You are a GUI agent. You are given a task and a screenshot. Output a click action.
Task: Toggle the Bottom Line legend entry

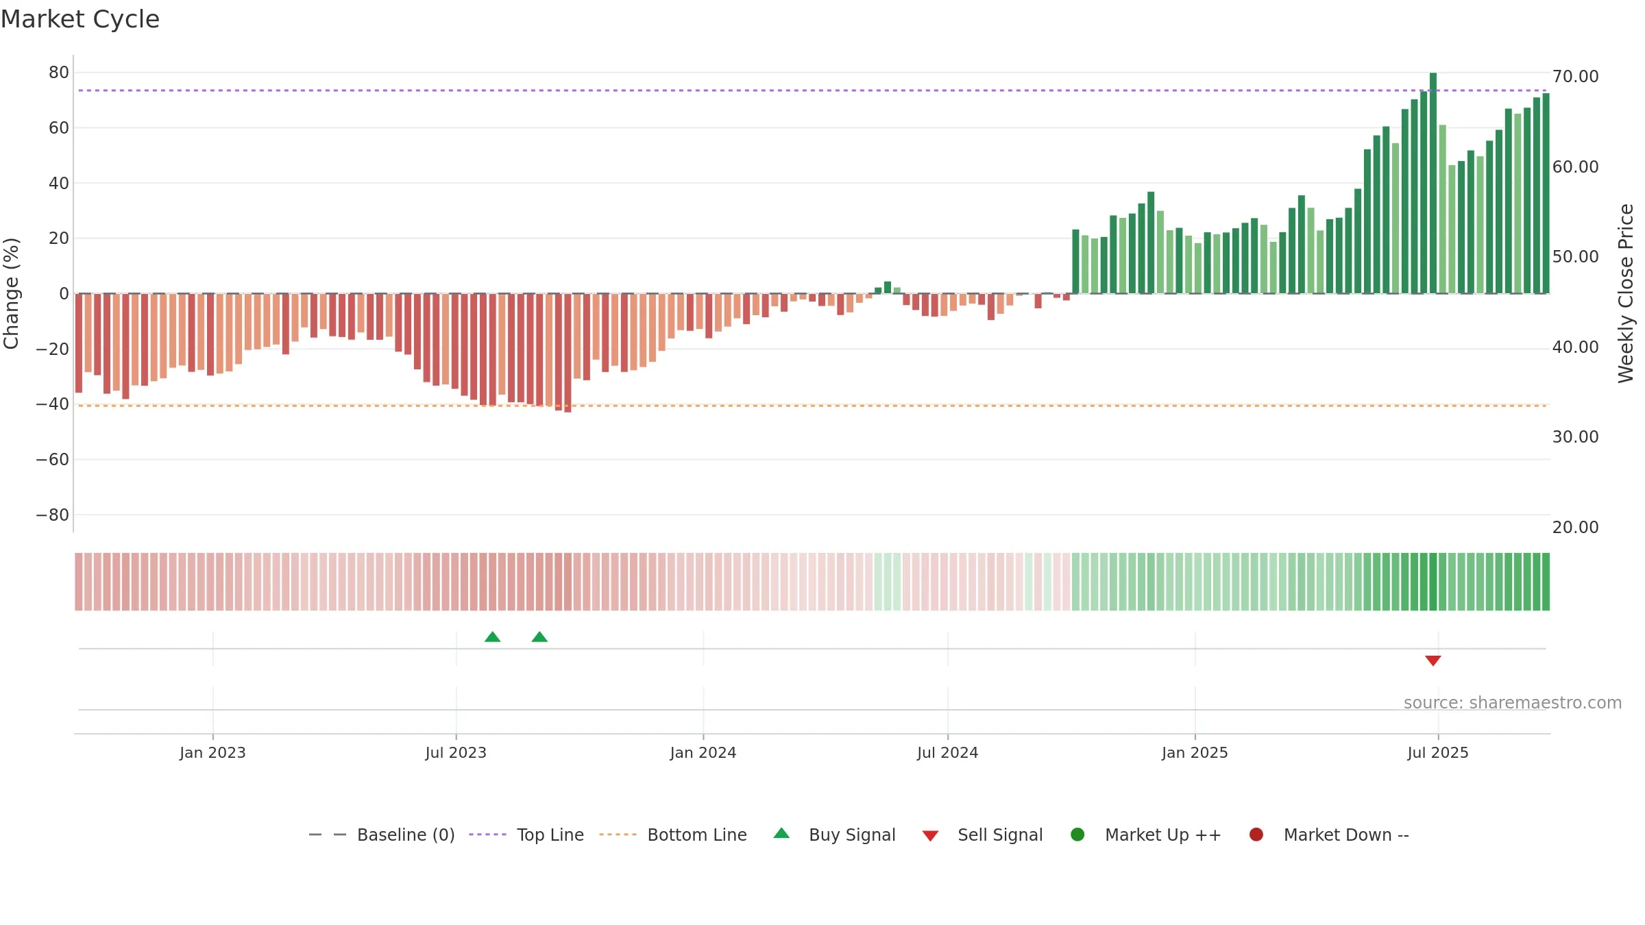673,835
